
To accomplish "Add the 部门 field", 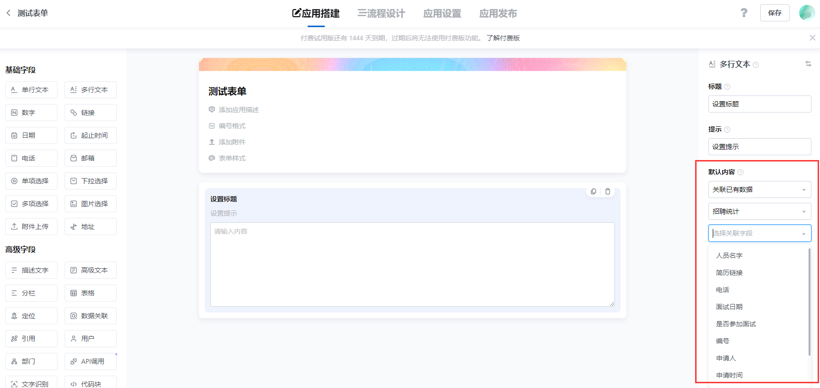I will pos(31,361).
